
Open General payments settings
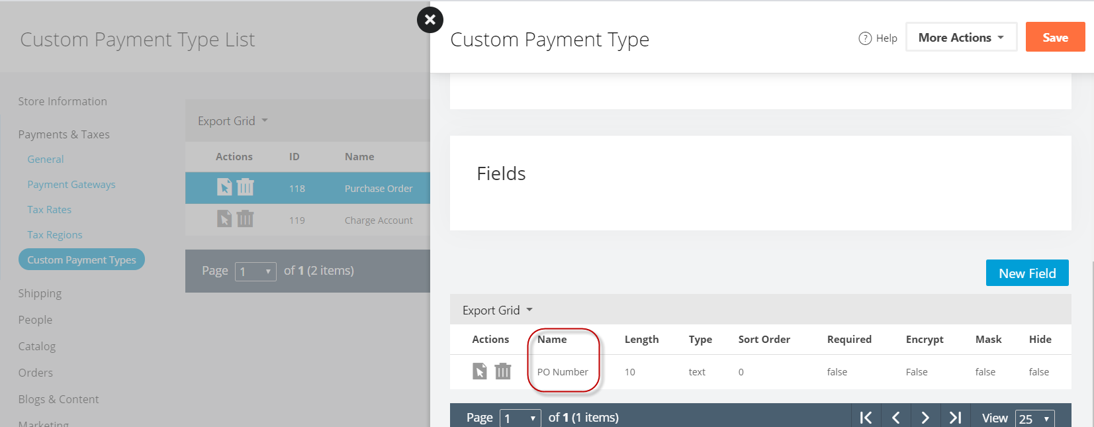click(x=46, y=159)
